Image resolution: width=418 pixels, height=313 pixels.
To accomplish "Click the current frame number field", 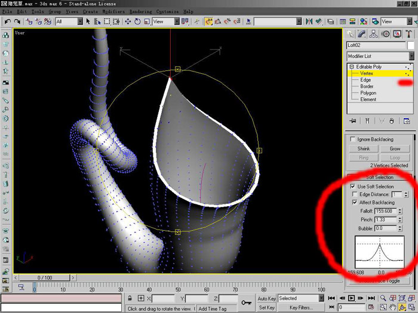I will point(351,308).
